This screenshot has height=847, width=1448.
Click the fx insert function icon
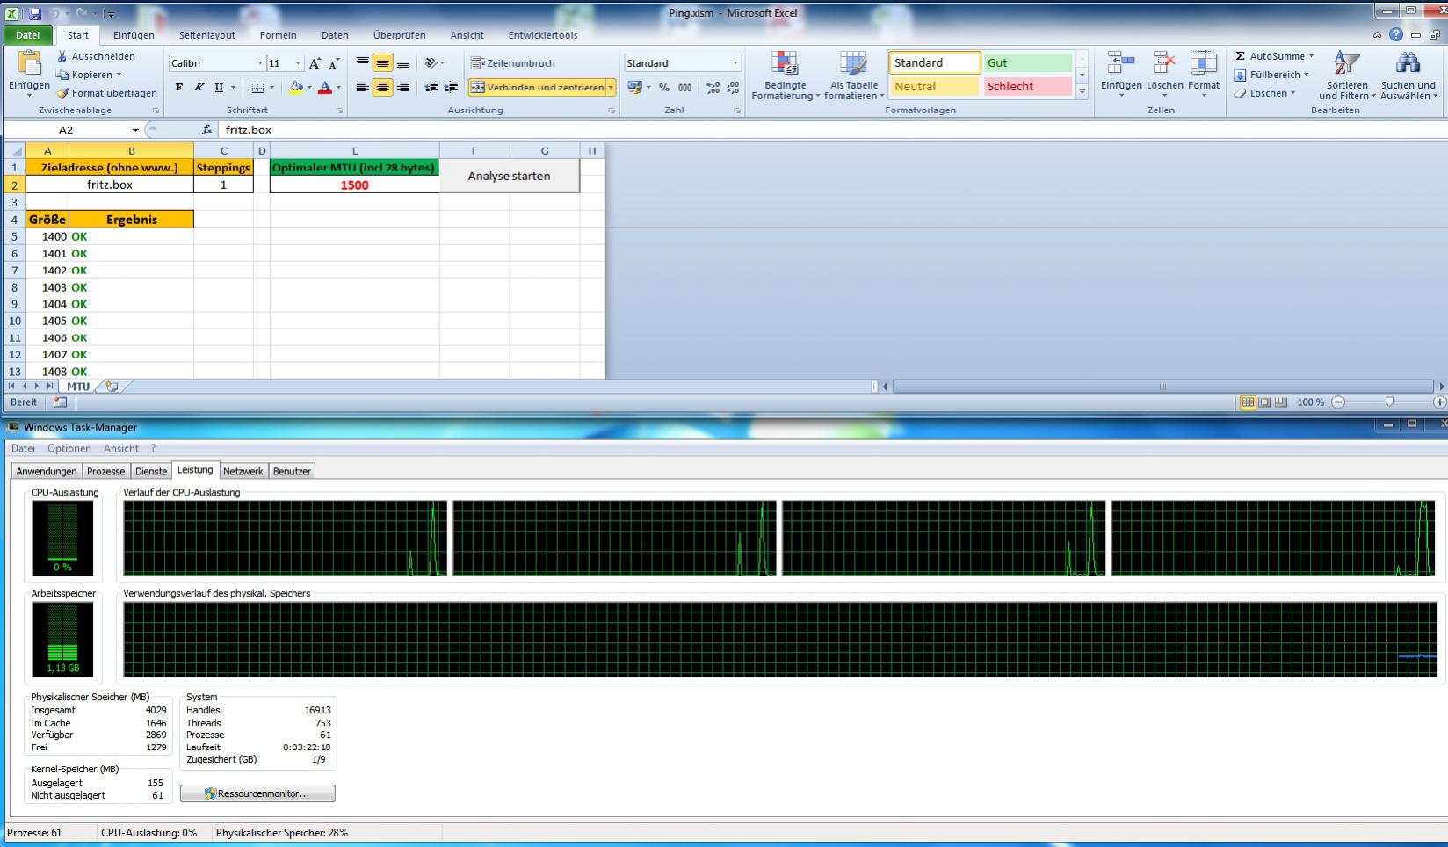(x=207, y=129)
